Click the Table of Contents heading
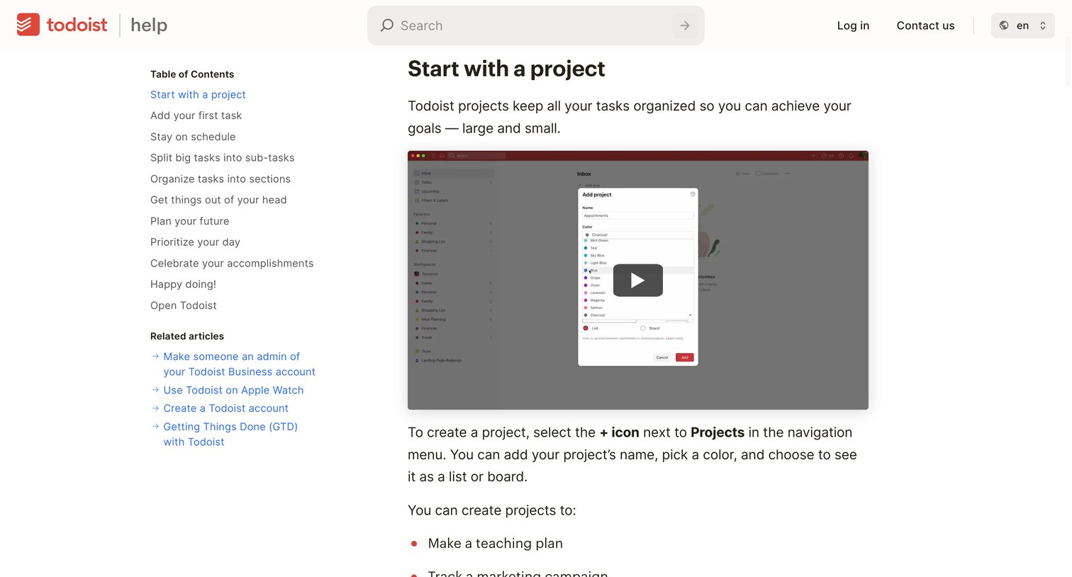Screen dimensions: 1072x577 click(x=192, y=74)
